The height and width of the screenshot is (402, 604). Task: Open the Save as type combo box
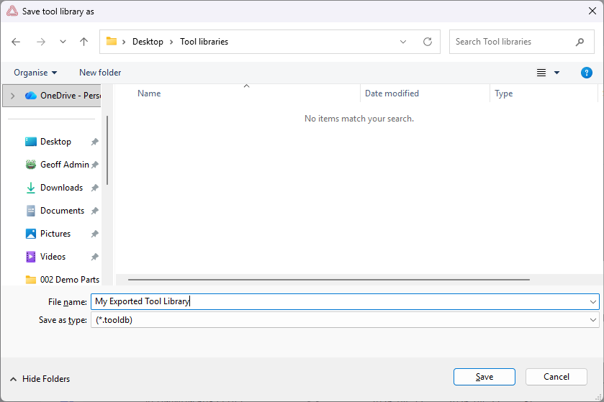point(345,320)
